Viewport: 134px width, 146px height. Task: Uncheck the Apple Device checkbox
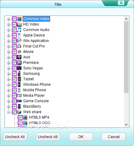tap(14, 35)
